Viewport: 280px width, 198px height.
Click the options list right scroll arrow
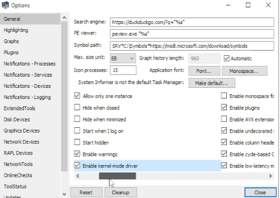[x=270, y=176]
